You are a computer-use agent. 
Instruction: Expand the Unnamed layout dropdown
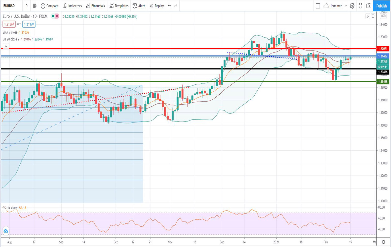coord(345,6)
